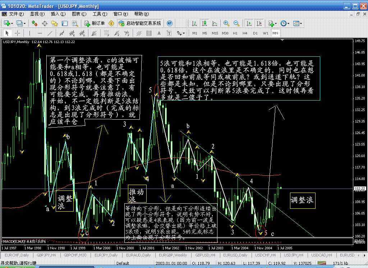Select the Text Label 'T' tool
Viewport: 368px width, 268px height.
169,33
